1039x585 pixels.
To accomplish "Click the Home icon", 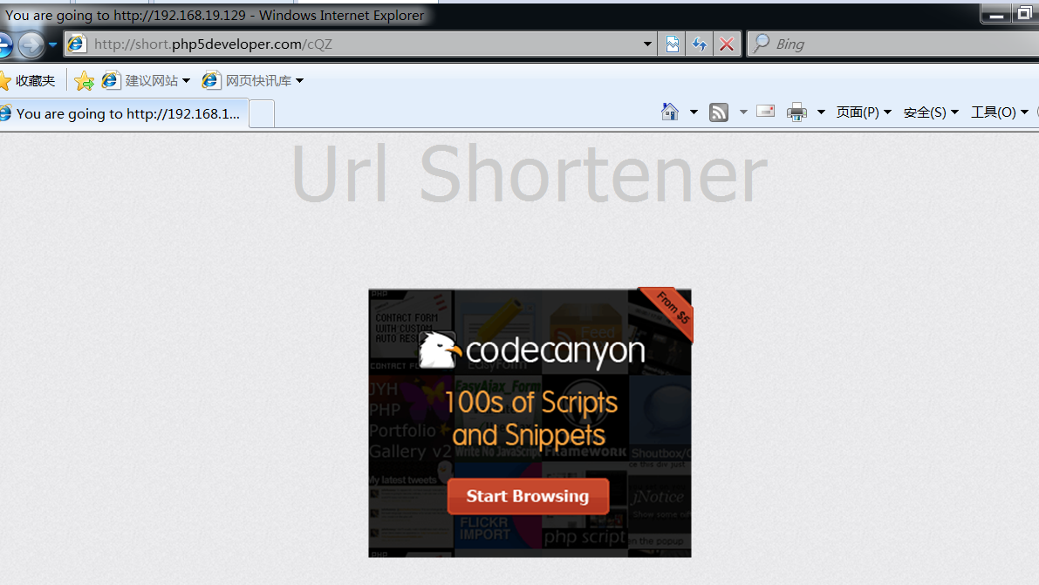I will pos(670,112).
